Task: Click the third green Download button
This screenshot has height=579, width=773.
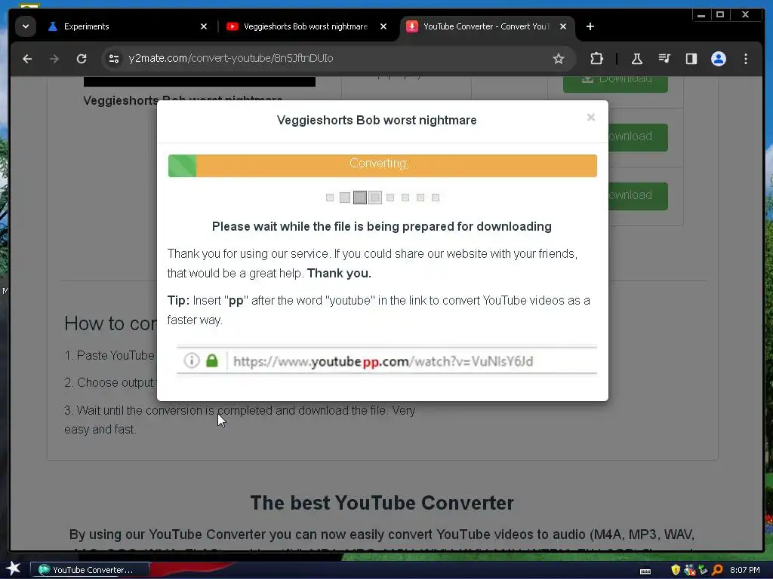Action: (638, 196)
